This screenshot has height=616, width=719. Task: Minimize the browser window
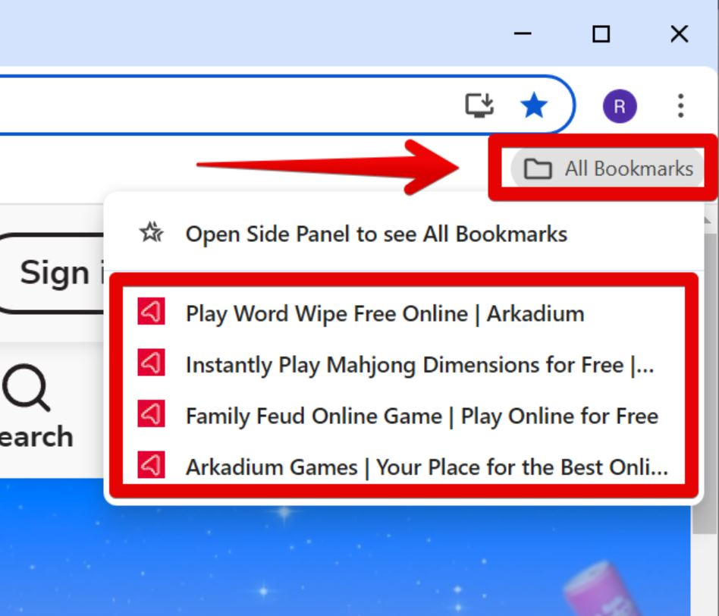click(x=523, y=33)
